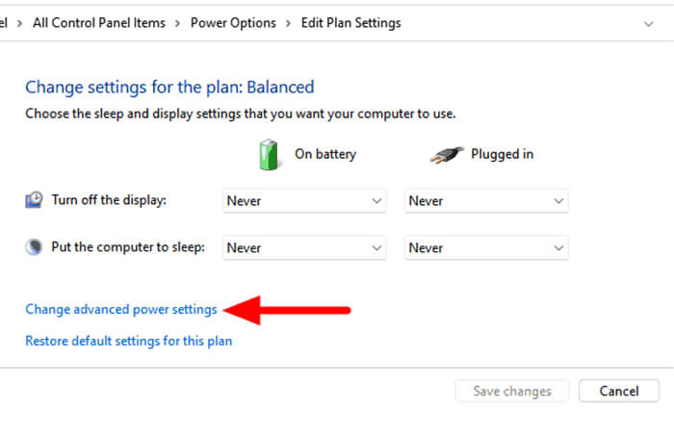This screenshot has height=434, width=674.
Task: Open the sleep On battery dropdown
Action: (x=304, y=248)
